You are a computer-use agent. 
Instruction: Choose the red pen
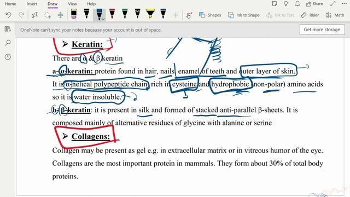click(112, 14)
